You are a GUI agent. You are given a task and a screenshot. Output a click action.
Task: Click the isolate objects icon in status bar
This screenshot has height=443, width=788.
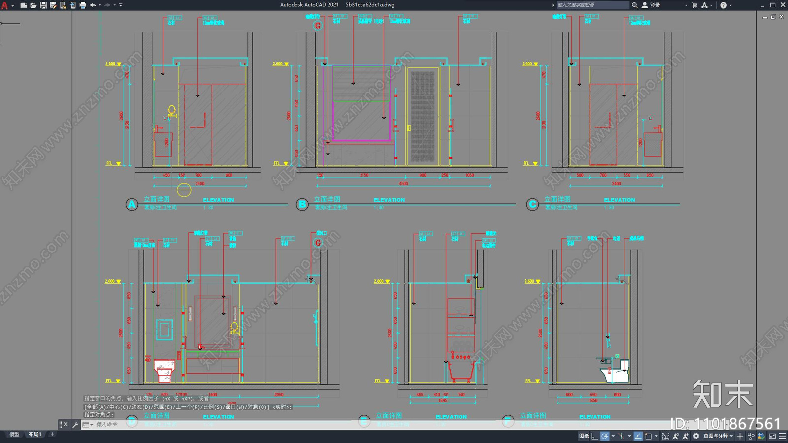(x=751, y=436)
